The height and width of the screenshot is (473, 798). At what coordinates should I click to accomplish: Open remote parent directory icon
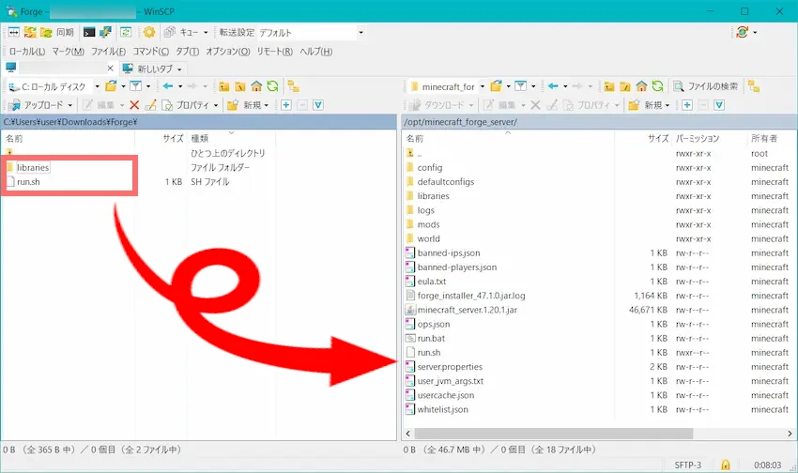[x=609, y=86]
